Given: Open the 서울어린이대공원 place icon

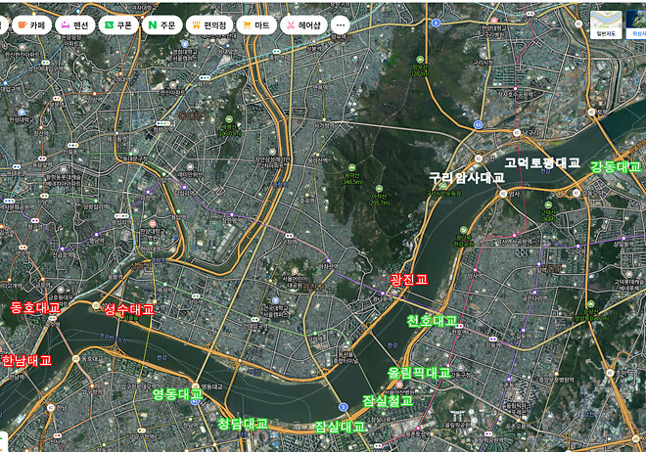Looking at the screenshot, I should (x=295, y=271).
